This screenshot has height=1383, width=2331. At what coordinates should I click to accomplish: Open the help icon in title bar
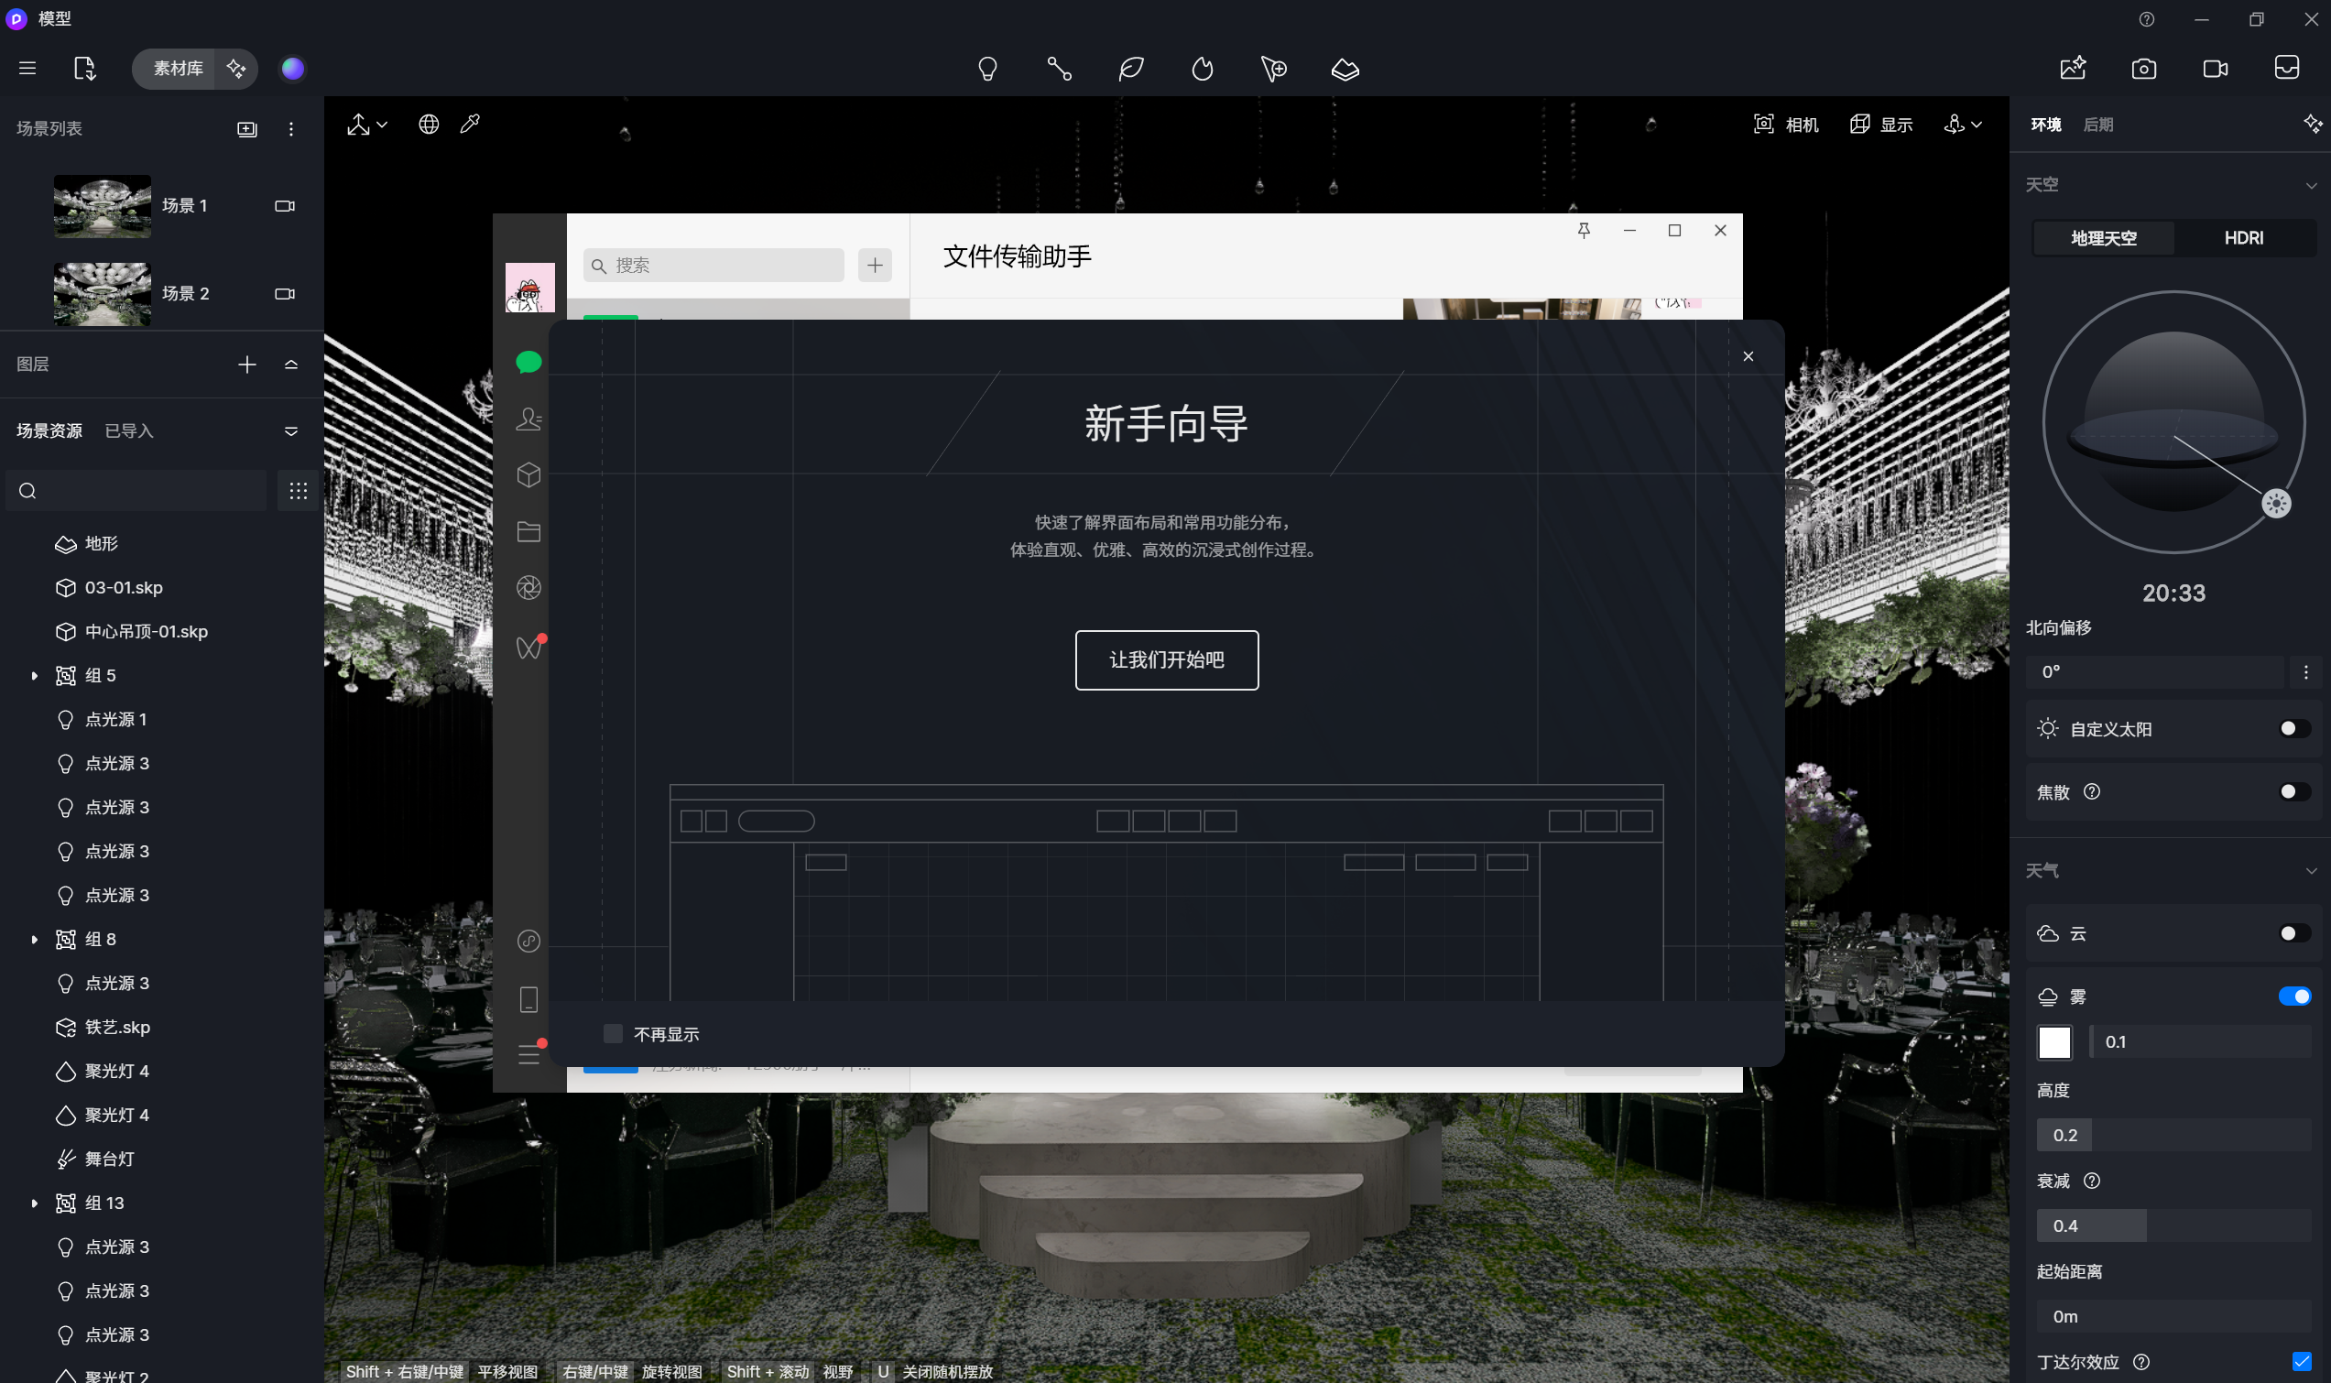[x=2147, y=18]
